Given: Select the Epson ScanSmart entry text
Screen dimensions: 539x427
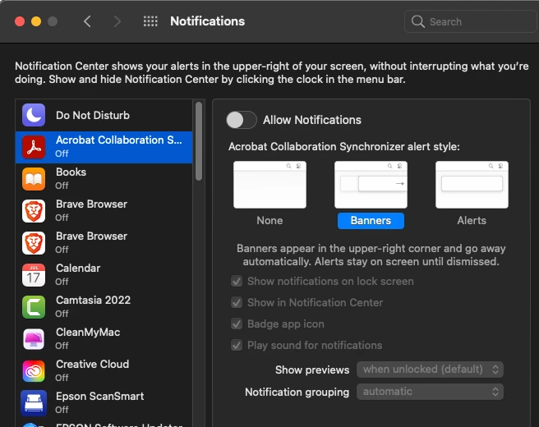Looking at the screenshot, I should [x=99, y=396].
